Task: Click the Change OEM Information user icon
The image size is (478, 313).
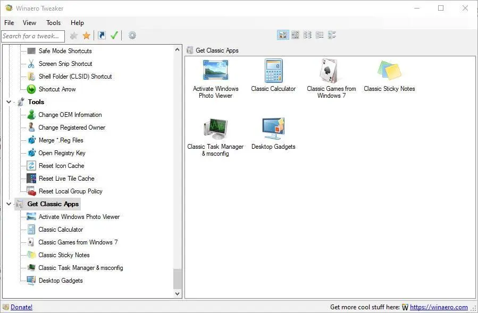Action: point(31,115)
